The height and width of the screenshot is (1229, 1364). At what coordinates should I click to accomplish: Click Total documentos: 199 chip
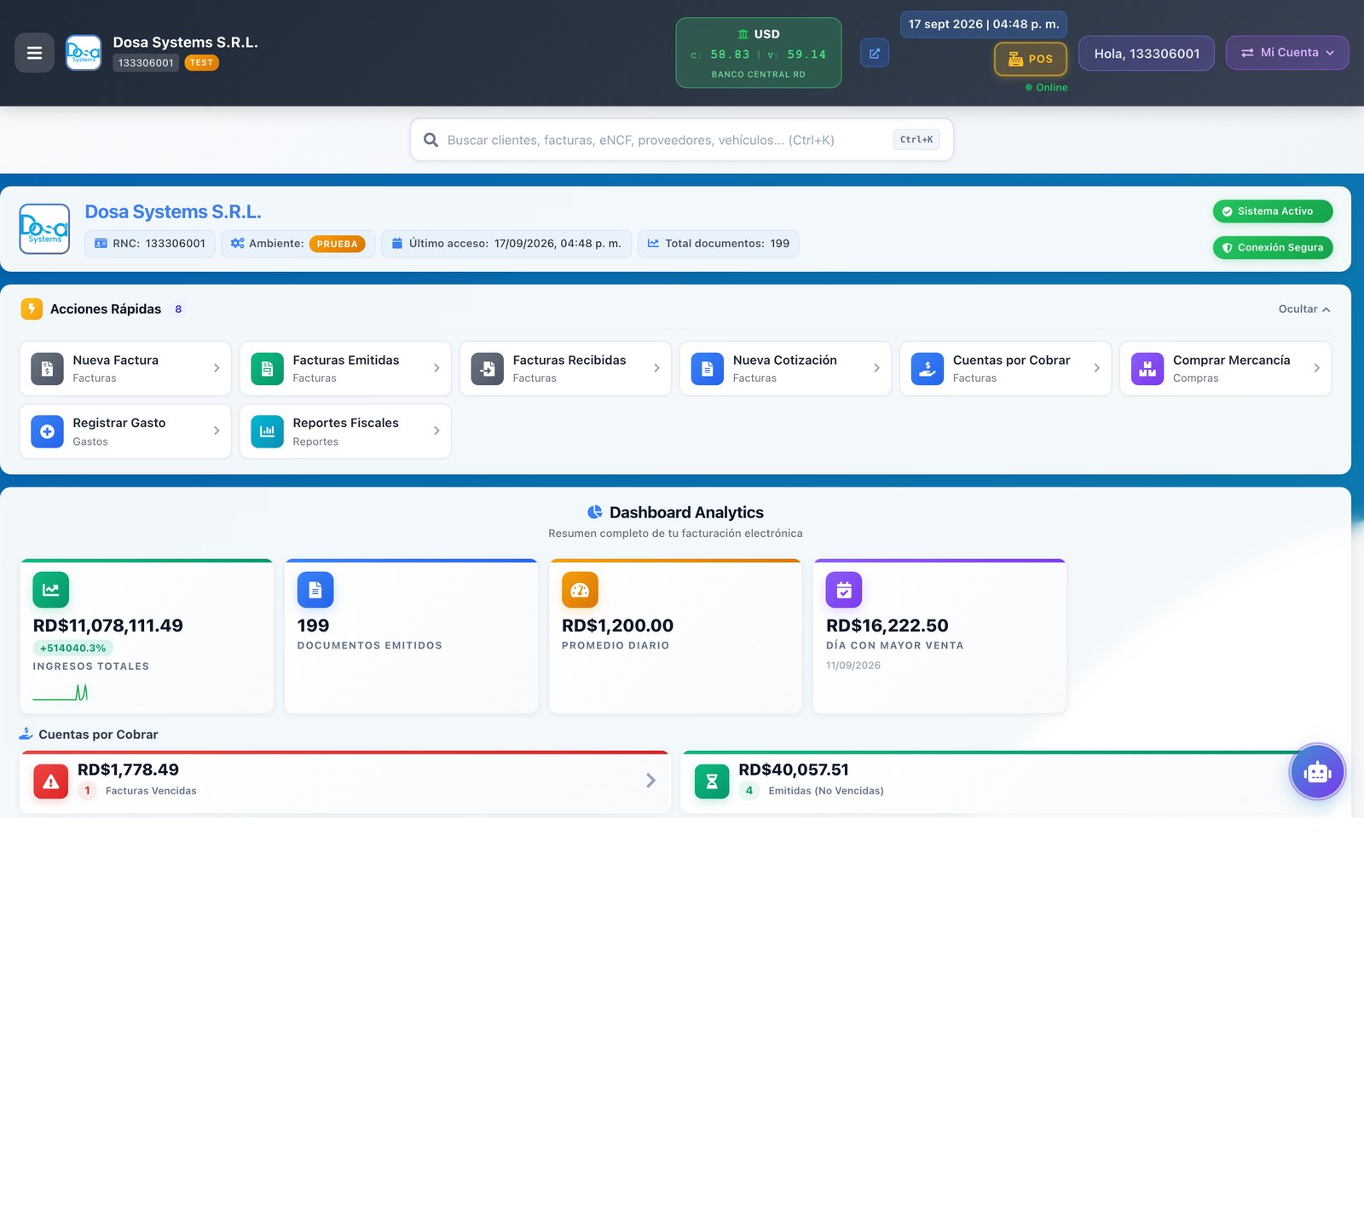click(x=718, y=244)
